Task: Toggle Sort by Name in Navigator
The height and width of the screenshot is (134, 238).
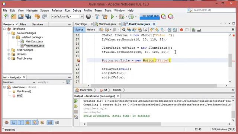Action: [x=50, y=122]
